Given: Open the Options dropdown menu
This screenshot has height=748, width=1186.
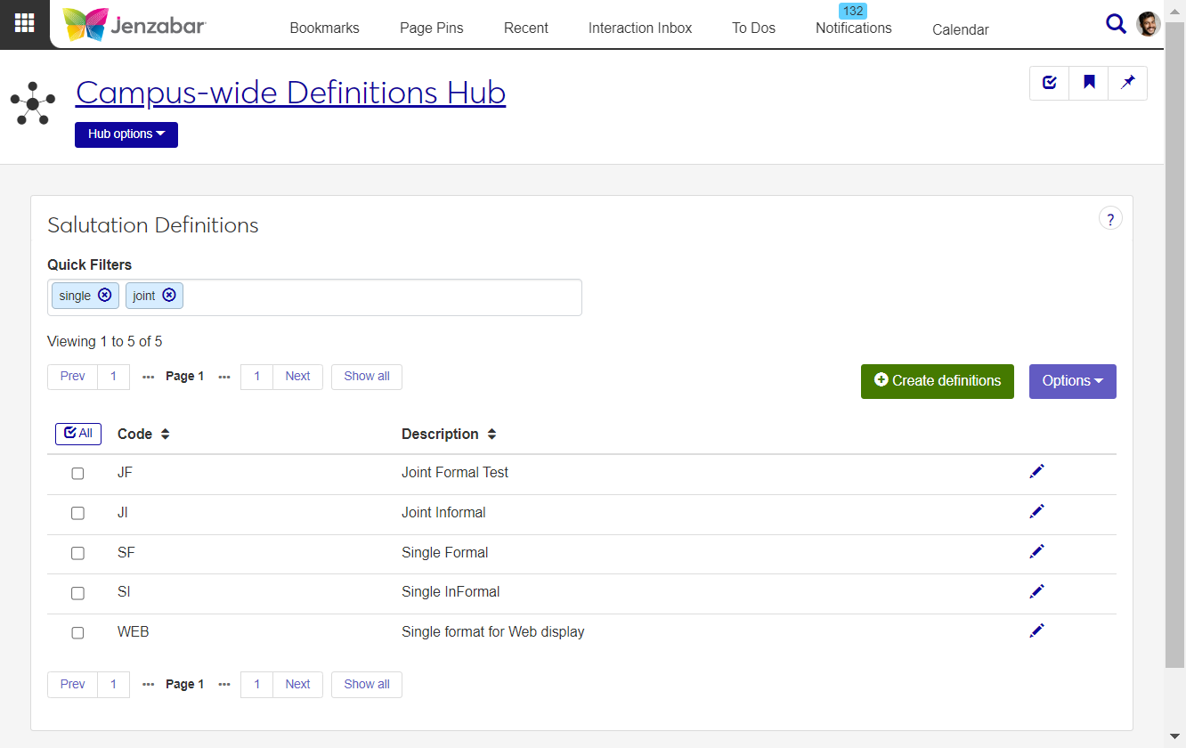Looking at the screenshot, I should click(x=1072, y=381).
